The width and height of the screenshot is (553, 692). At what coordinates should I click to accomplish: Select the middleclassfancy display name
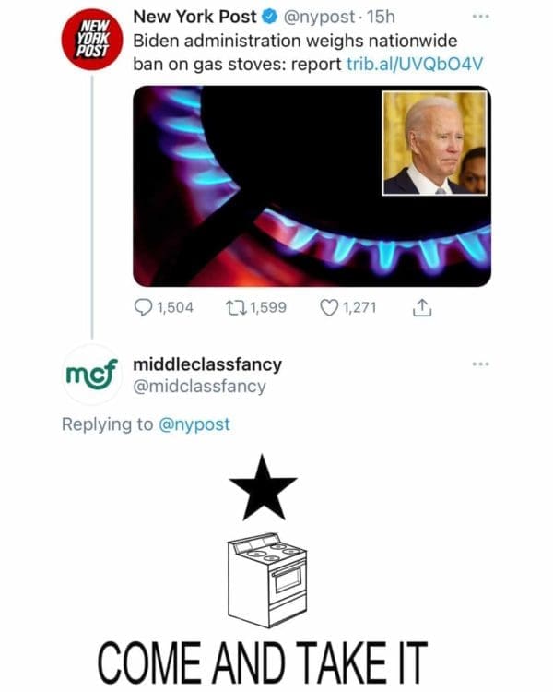(x=207, y=364)
